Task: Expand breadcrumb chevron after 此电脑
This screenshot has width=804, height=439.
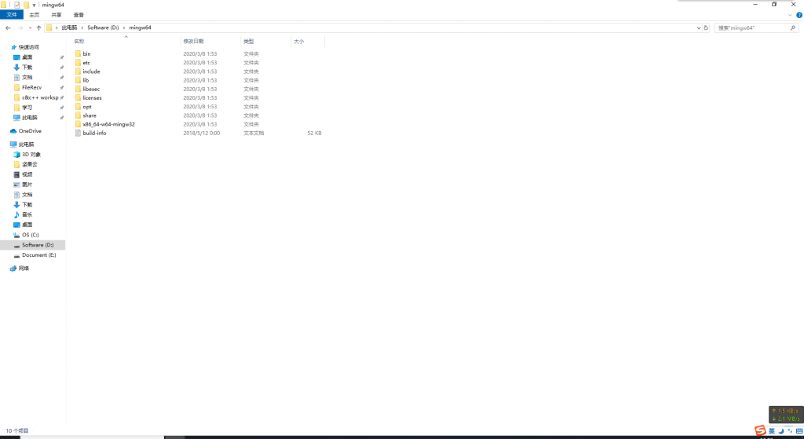Action: coord(82,27)
